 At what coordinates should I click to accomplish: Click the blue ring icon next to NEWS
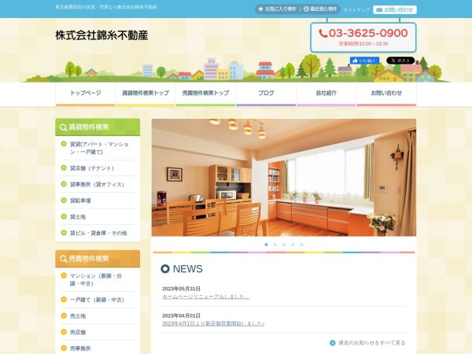point(165,269)
